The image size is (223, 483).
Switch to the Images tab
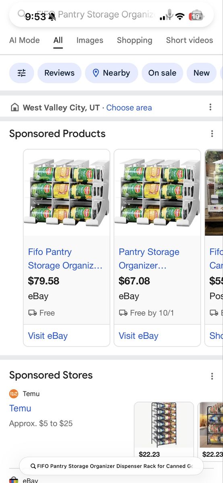(x=90, y=40)
